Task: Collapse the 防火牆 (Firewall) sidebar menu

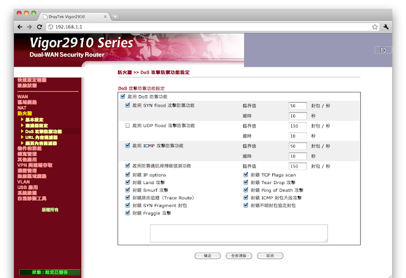Action: tap(25, 113)
